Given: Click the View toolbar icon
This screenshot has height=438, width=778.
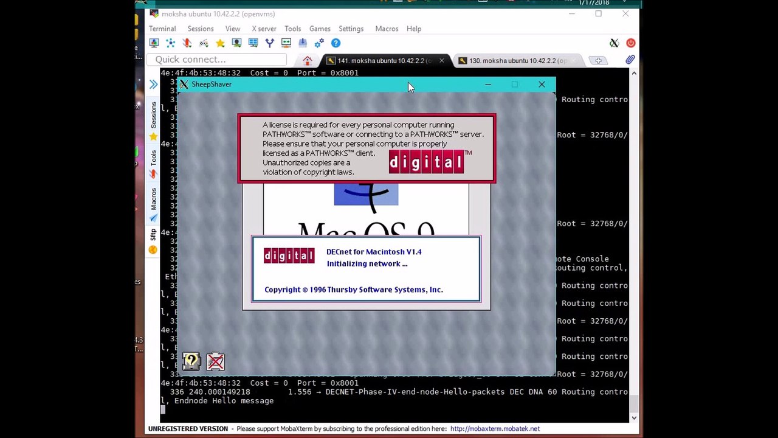Looking at the screenshot, I should point(236,43).
